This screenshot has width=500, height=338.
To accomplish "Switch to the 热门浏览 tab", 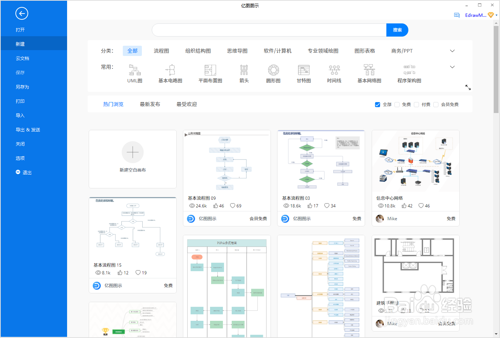I will (x=113, y=104).
